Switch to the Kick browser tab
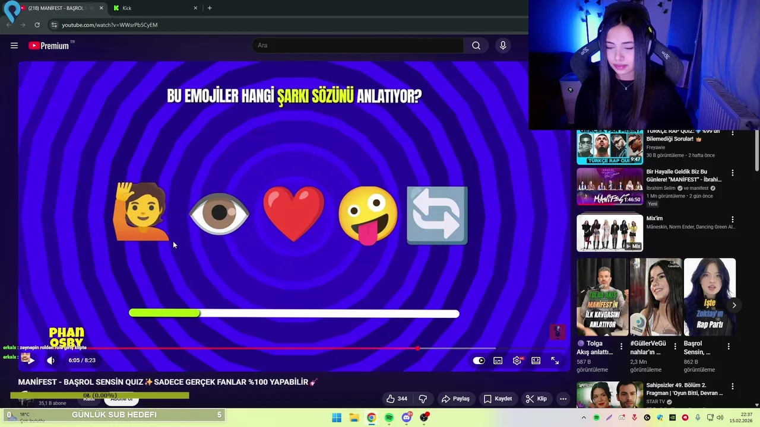This screenshot has height=427, width=760. (156, 8)
